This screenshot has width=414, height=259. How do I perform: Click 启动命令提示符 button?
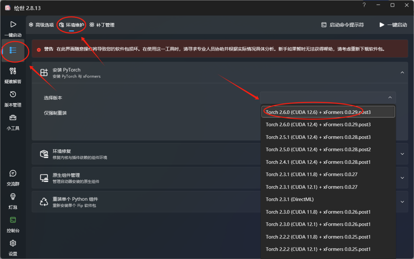pos(342,25)
